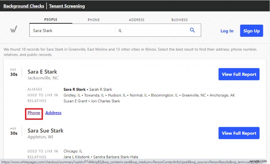270x164 pixels.
Task: Open the Sara Sue Stark result name
Action: click(x=45, y=131)
